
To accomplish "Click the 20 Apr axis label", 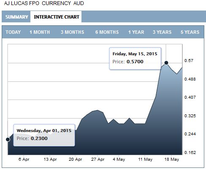I will (x=75, y=159).
